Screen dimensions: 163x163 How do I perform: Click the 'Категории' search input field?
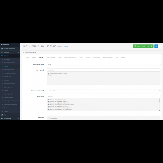coord(103,70)
